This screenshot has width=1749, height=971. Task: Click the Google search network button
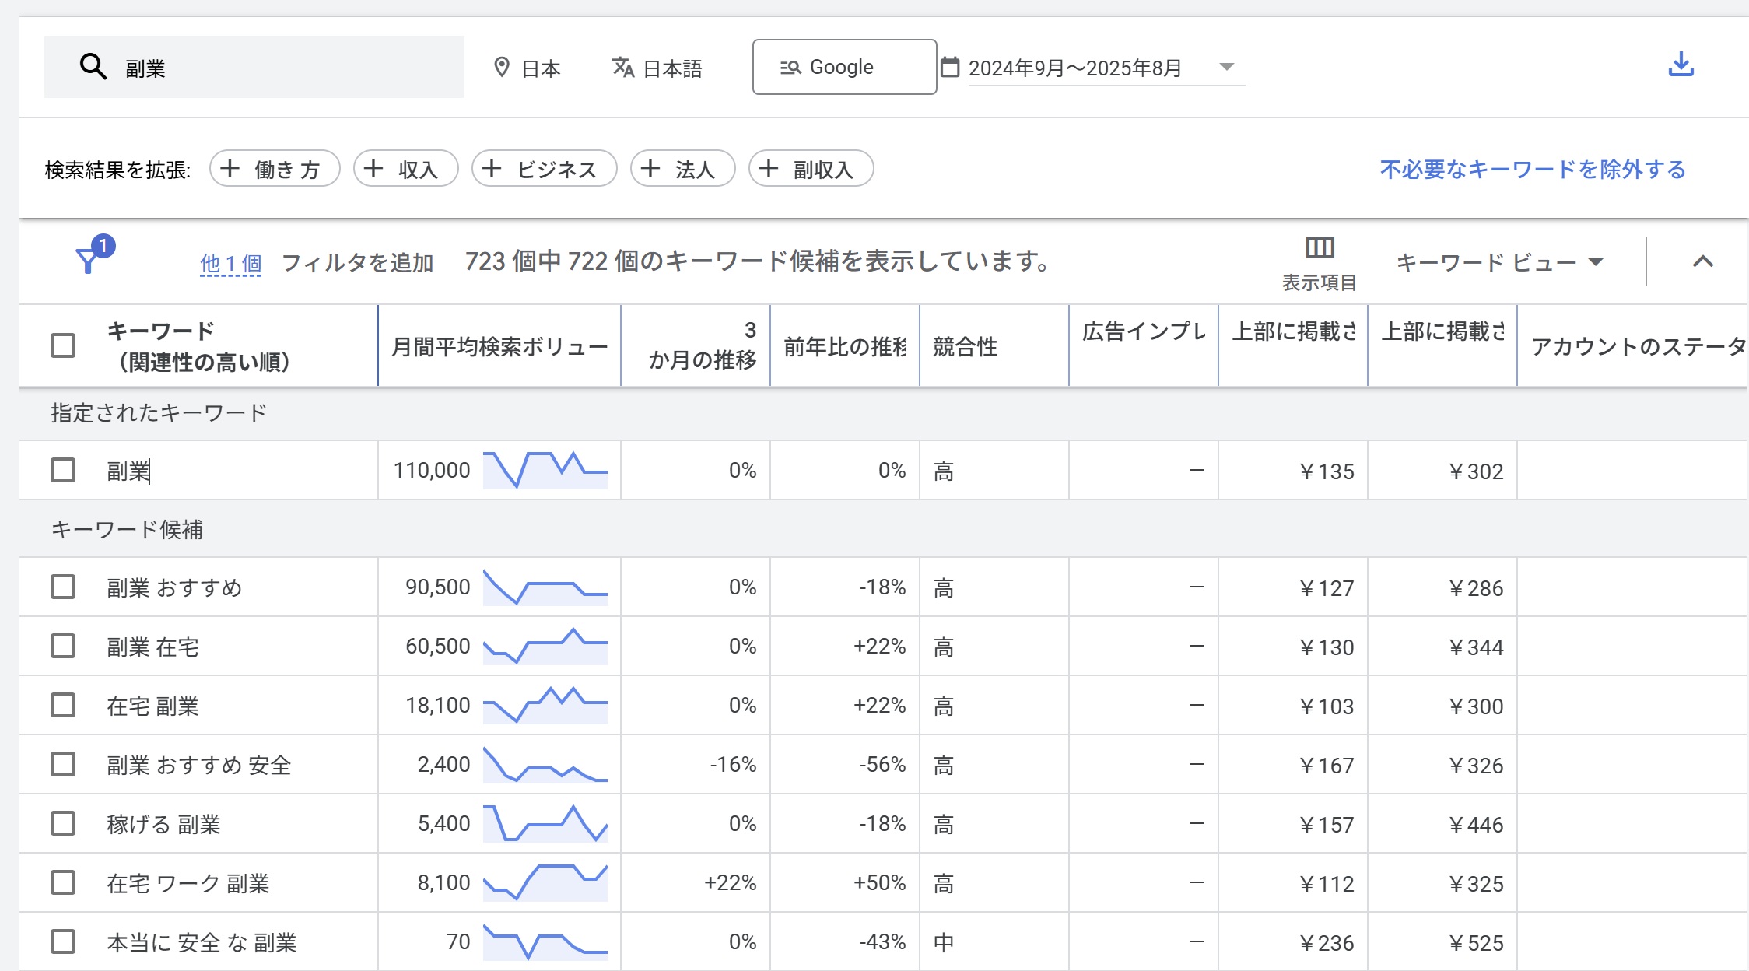(x=844, y=67)
